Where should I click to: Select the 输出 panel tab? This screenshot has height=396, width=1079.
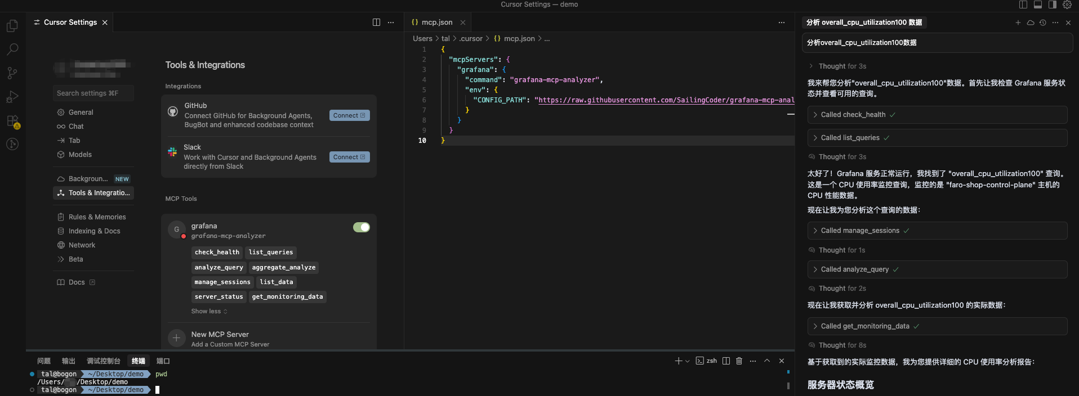tap(69, 361)
